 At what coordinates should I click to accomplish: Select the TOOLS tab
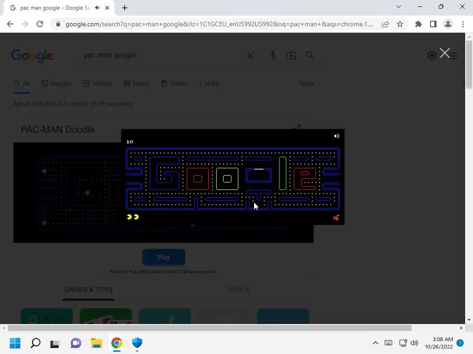pyautogui.click(x=239, y=289)
